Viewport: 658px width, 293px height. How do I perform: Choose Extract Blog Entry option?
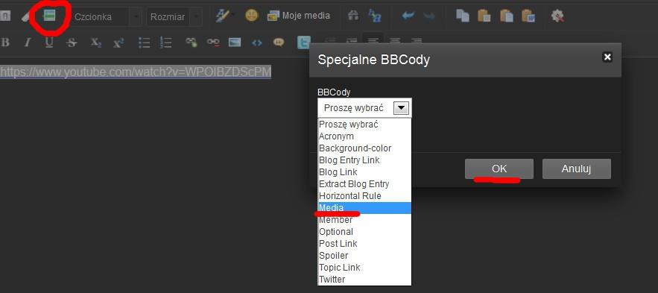point(364,184)
